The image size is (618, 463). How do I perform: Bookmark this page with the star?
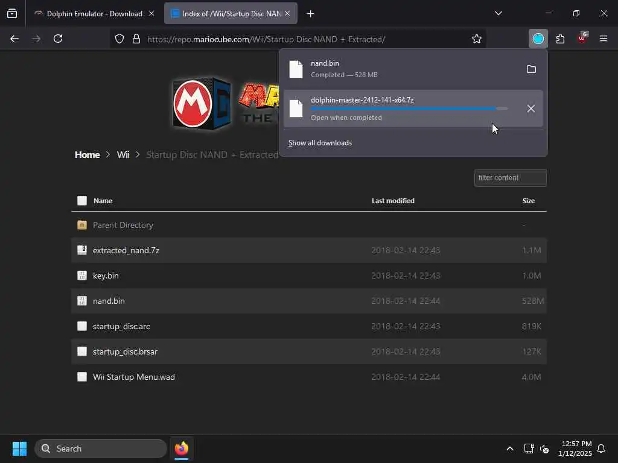(477, 39)
